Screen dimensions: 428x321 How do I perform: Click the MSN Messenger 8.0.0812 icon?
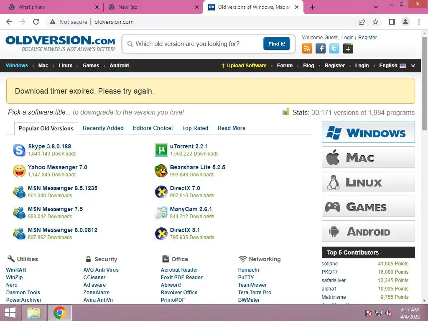19,234
